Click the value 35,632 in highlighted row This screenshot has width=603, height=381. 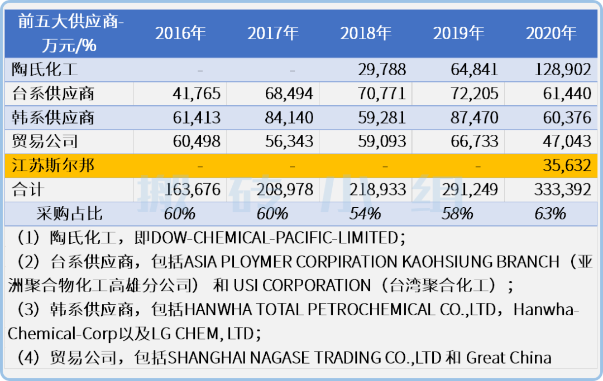pyautogui.click(x=567, y=165)
